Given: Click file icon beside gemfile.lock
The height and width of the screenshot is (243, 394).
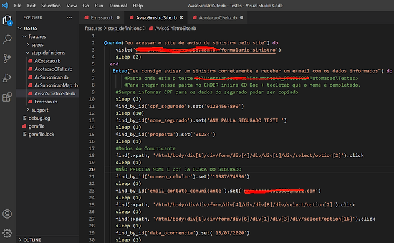Looking at the screenshot, I should [x=25, y=134].
